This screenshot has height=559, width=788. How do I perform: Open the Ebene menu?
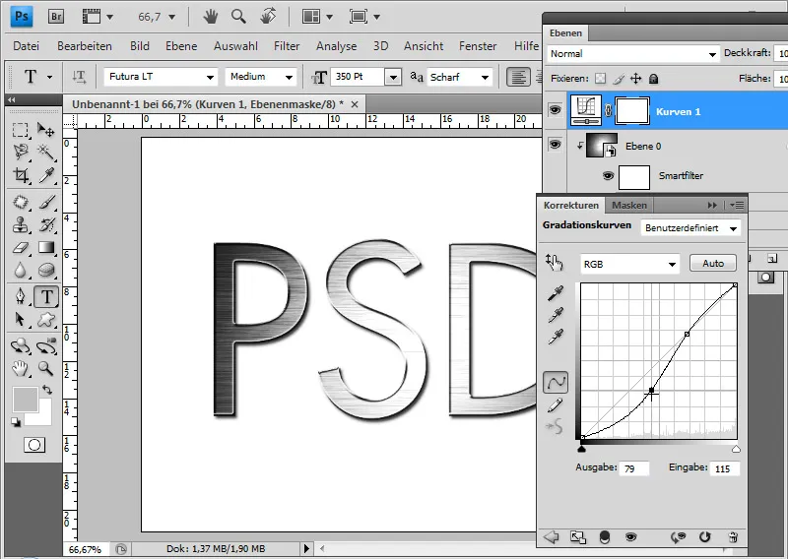(x=181, y=46)
